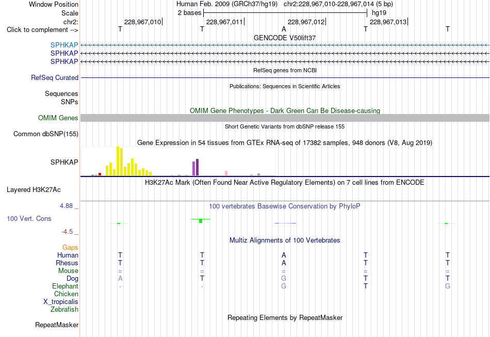Open the GTEx Gene Expression track title
This screenshot has width=490, height=337.
click(285, 143)
